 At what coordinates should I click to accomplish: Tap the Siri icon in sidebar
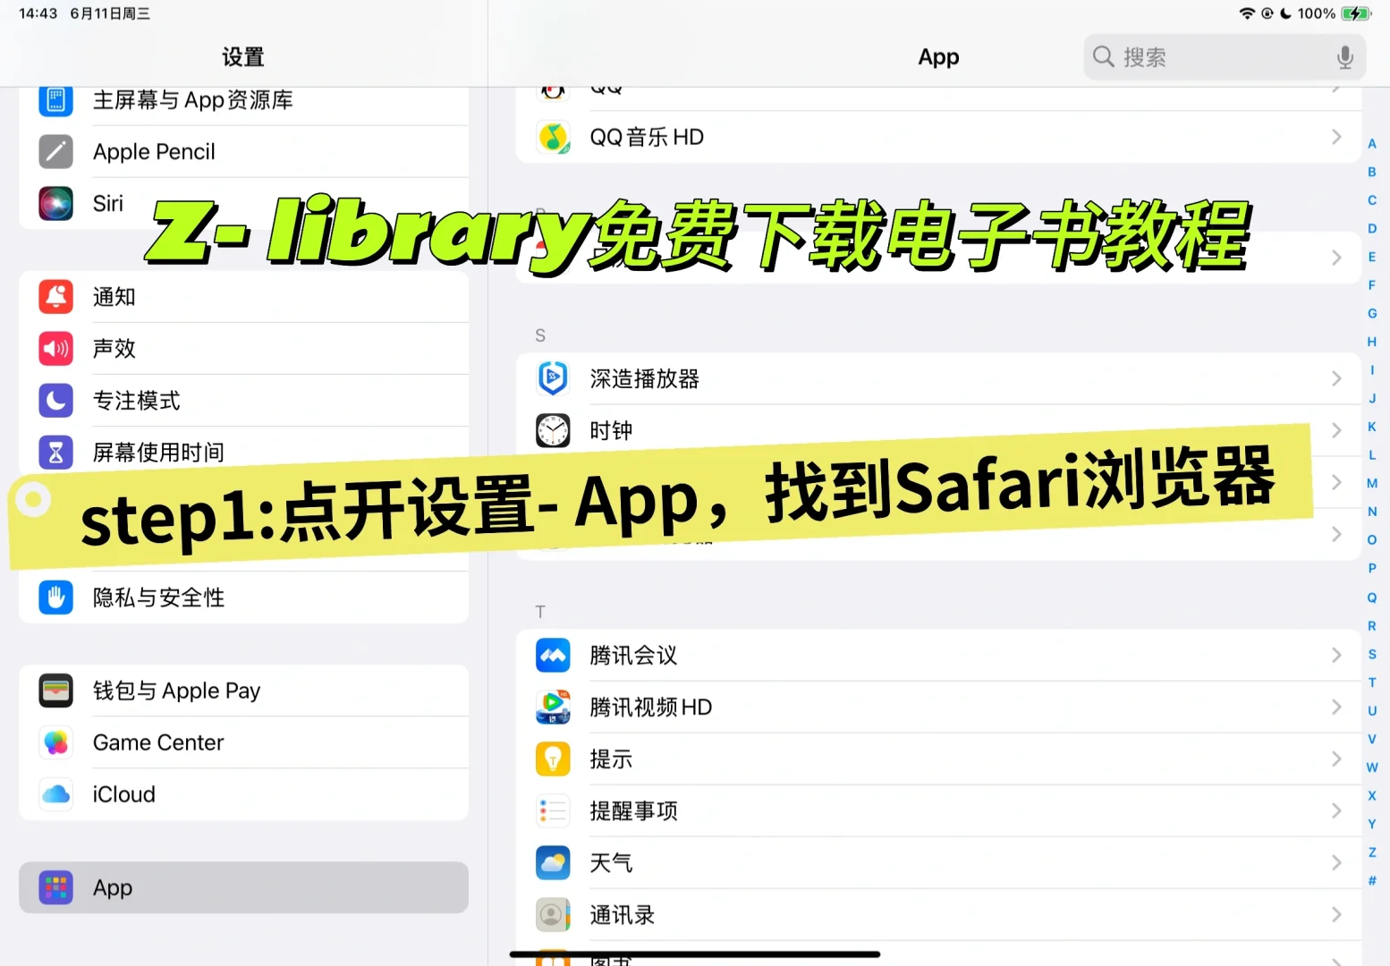coord(55,203)
